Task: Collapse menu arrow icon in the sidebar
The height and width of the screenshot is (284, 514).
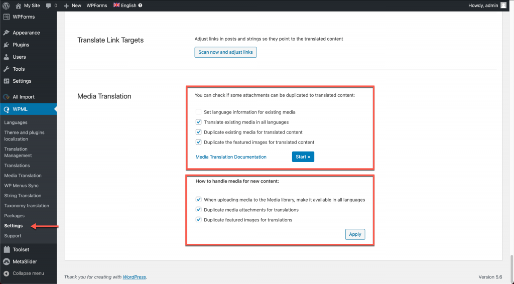Action: pos(6,273)
